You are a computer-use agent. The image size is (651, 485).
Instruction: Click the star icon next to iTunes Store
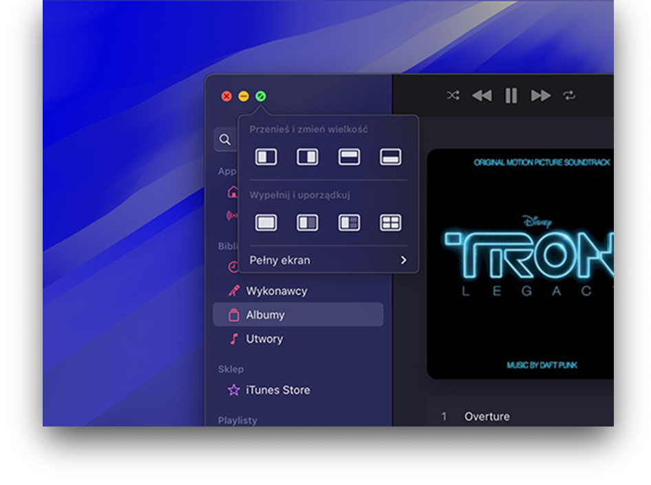point(234,390)
